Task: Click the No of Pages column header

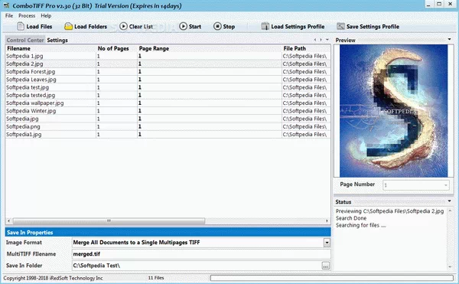Action: pos(117,48)
